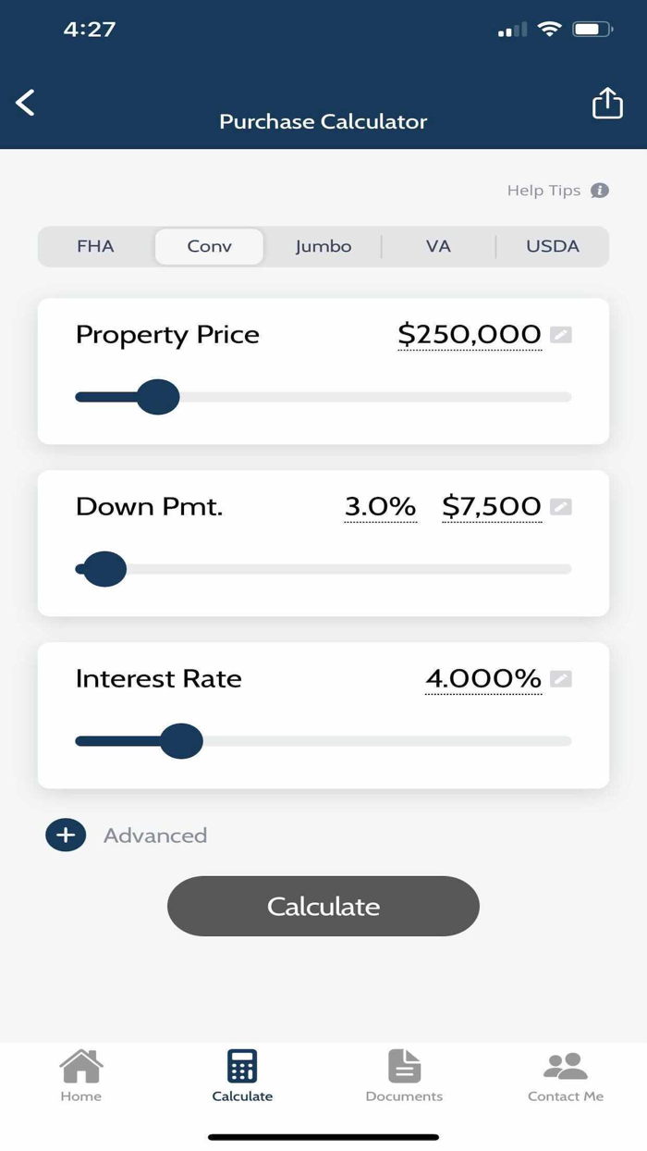Select the VA loan option
647x1151 pixels.
pos(438,246)
